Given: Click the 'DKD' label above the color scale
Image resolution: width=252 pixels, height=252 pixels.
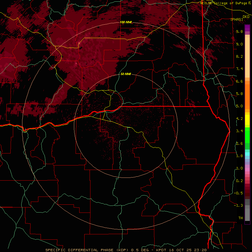Looking at the screenshot, I should coord(246,17).
